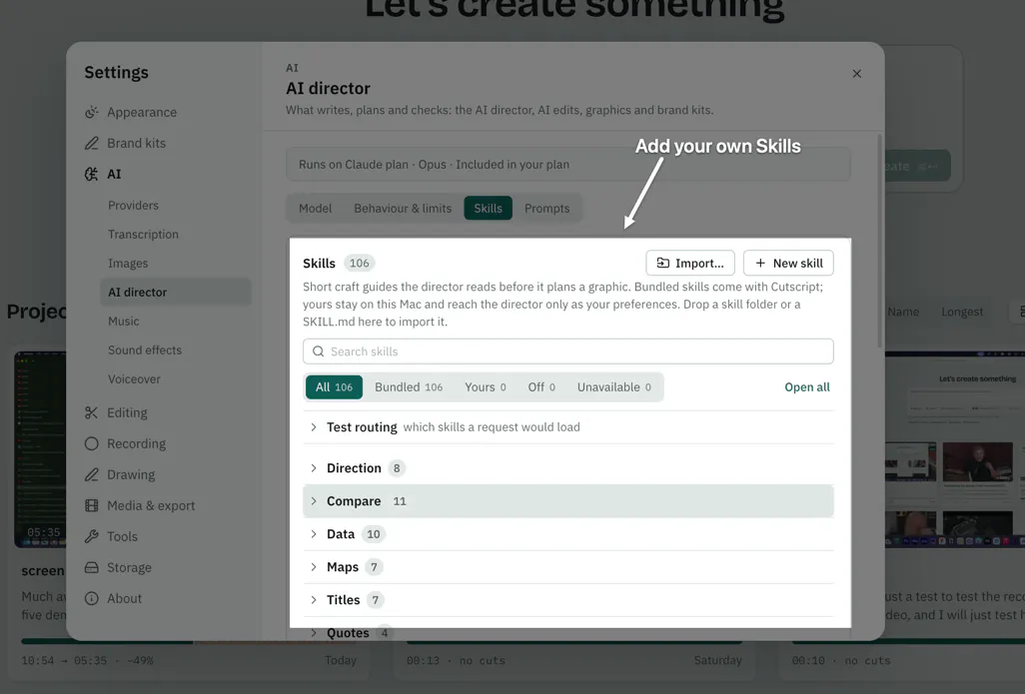Click the Settings panel vertical scrollbar

(880, 242)
